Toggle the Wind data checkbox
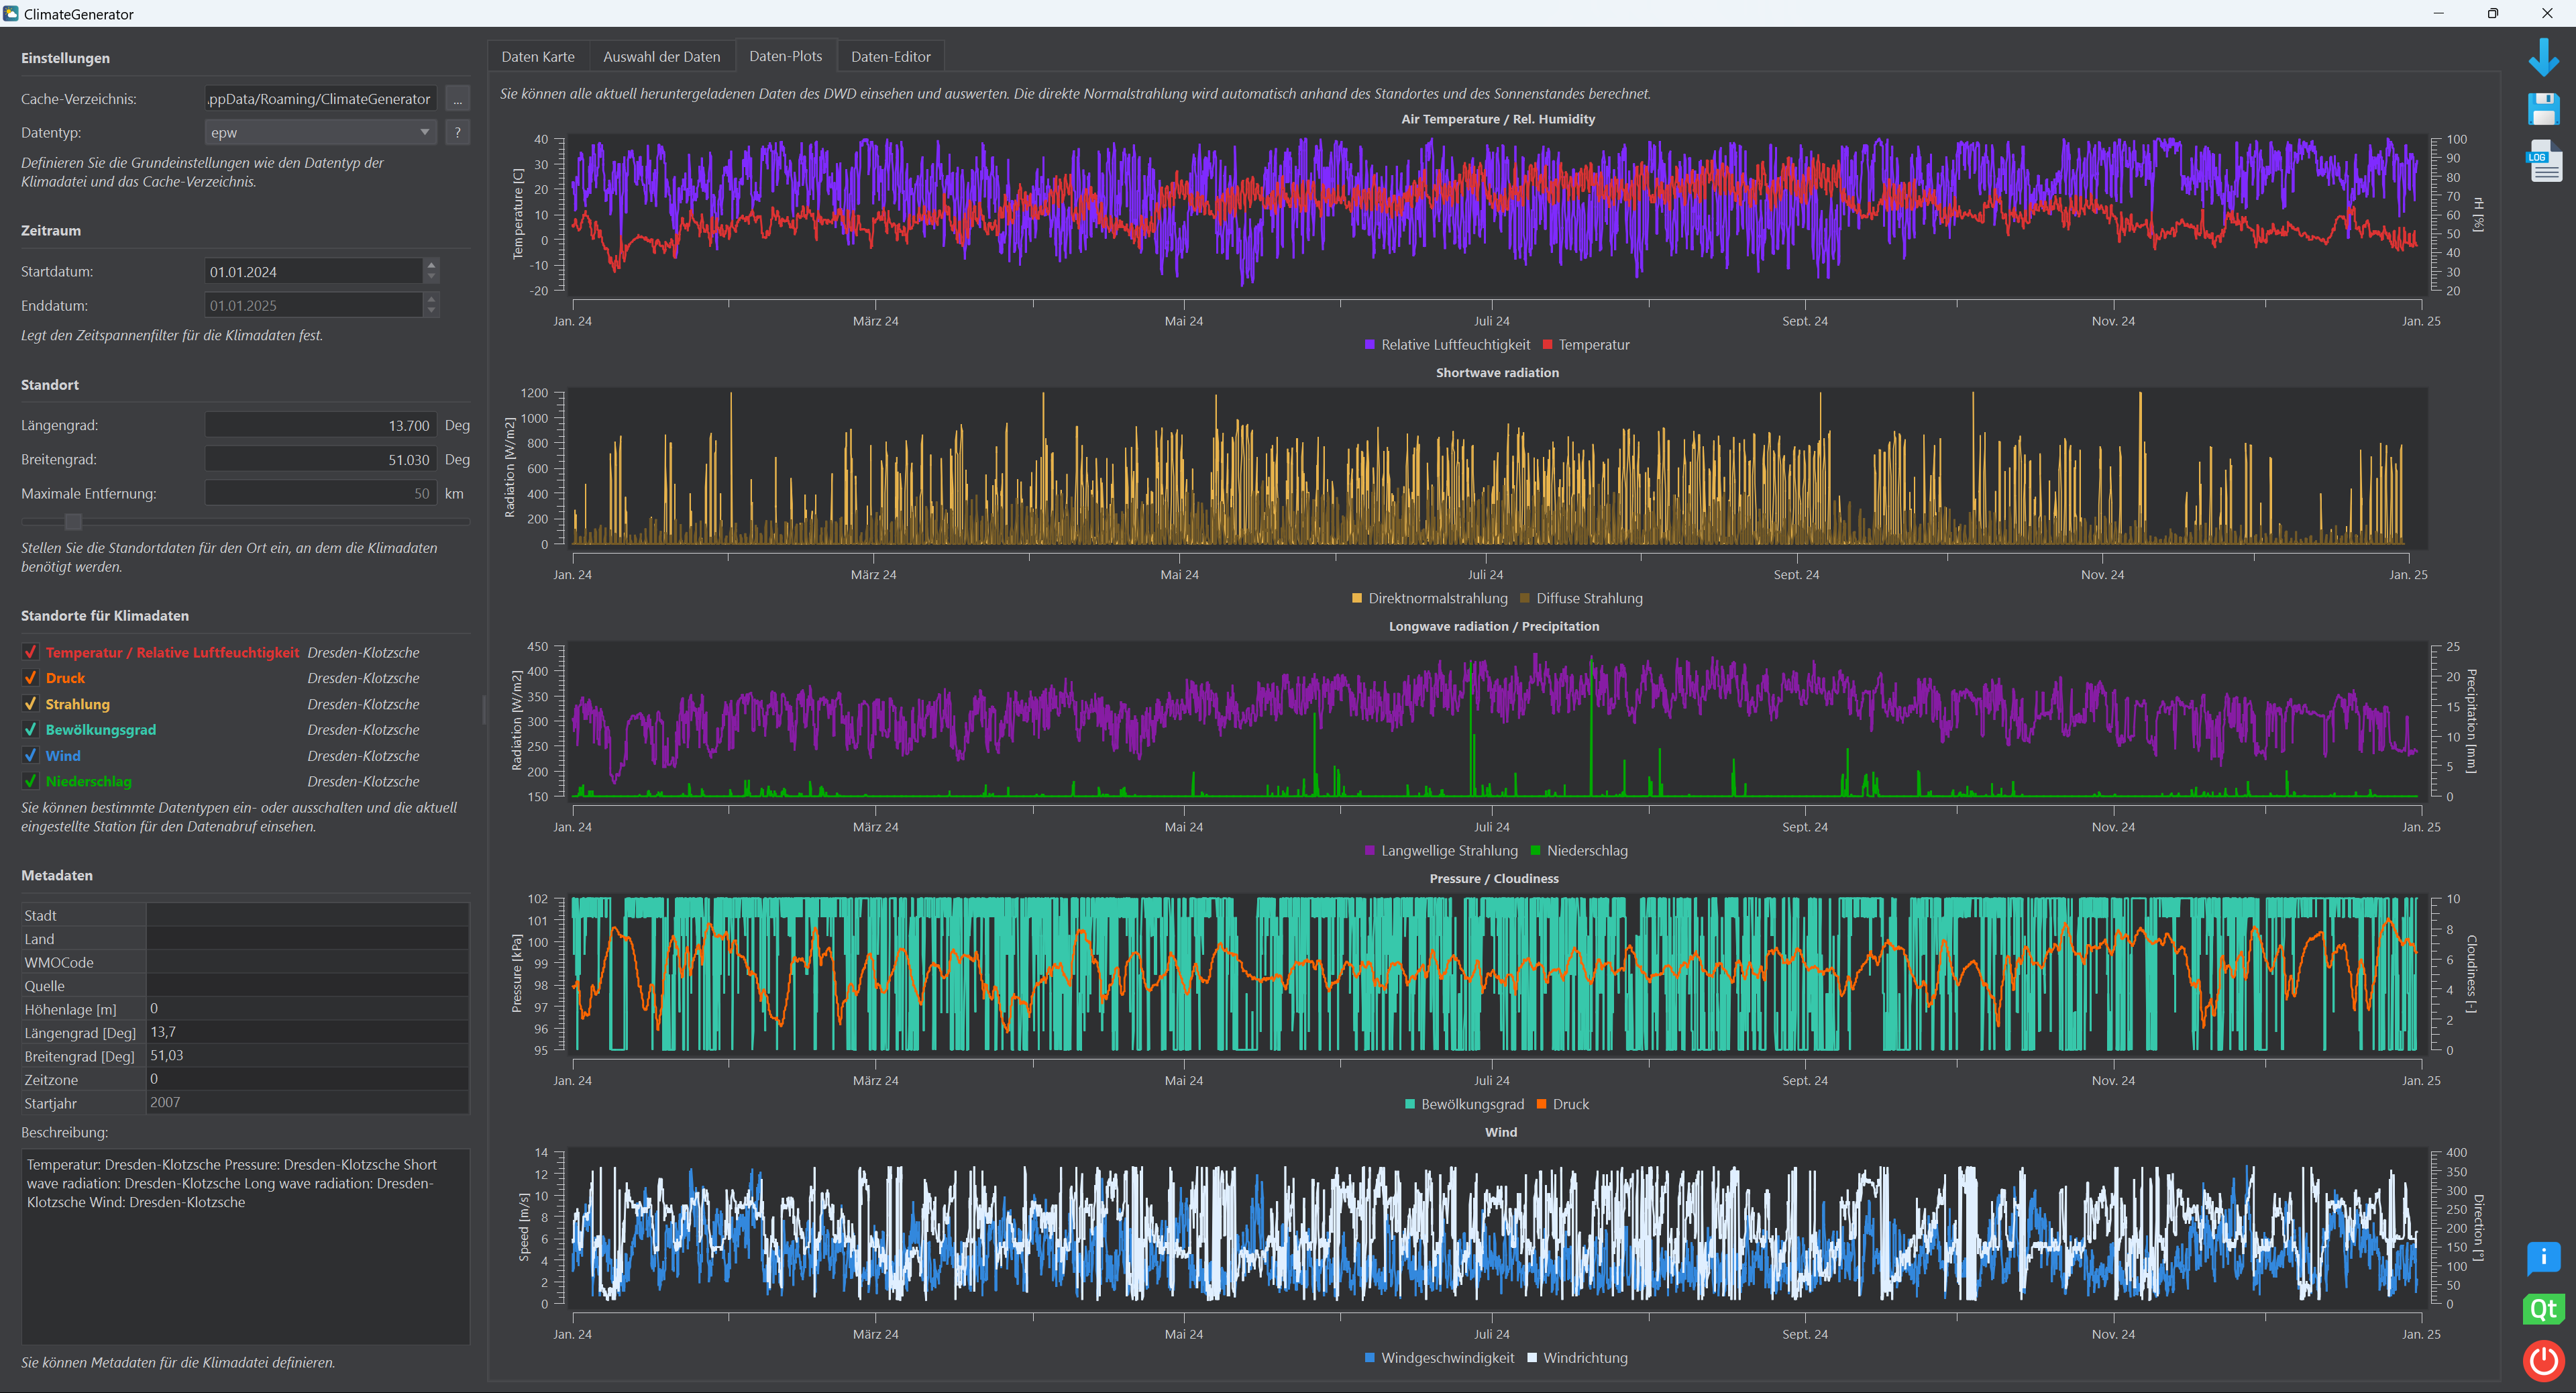Image resolution: width=2576 pixels, height=1393 pixels. 30,756
